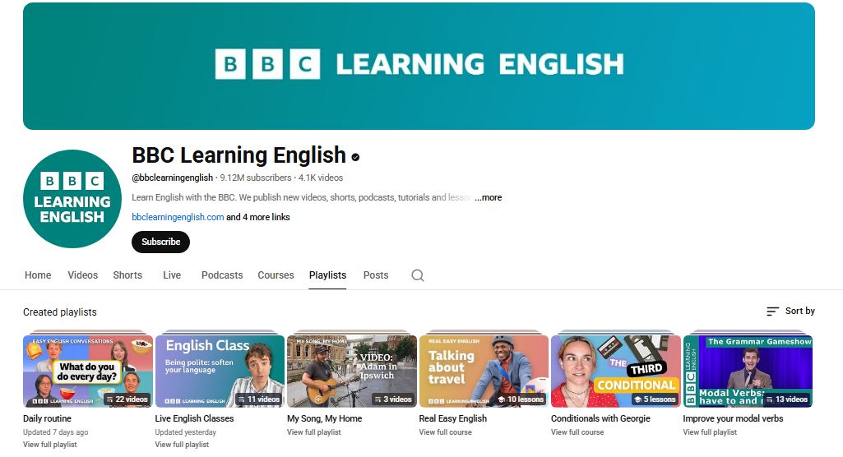Open the Shorts tab
The width and height of the screenshot is (843, 457).
[127, 275]
